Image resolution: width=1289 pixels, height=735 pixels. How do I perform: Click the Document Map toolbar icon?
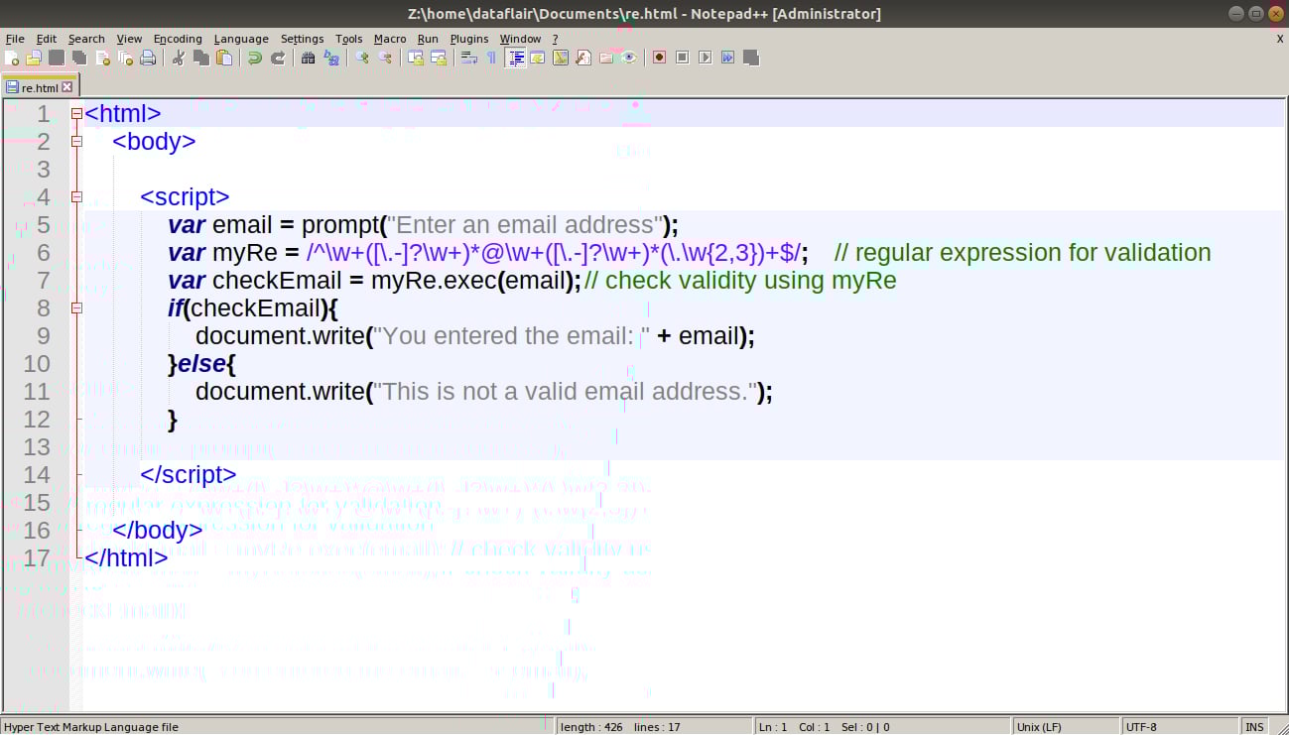(537, 58)
